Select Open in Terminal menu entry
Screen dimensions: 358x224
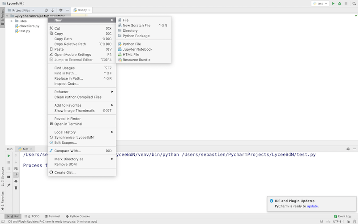(x=82, y=124)
